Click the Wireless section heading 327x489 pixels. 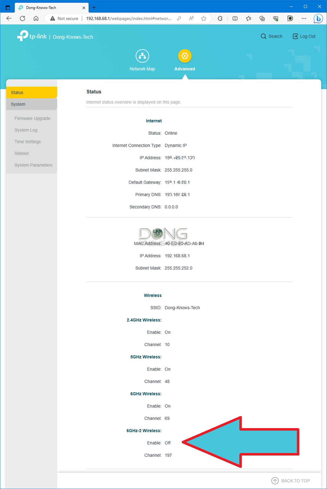coord(153,295)
